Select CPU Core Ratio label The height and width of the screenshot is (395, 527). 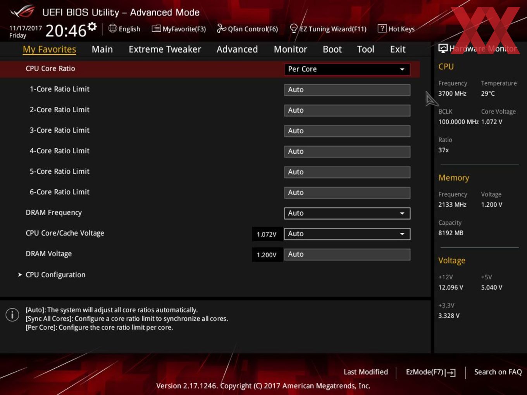point(50,69)
